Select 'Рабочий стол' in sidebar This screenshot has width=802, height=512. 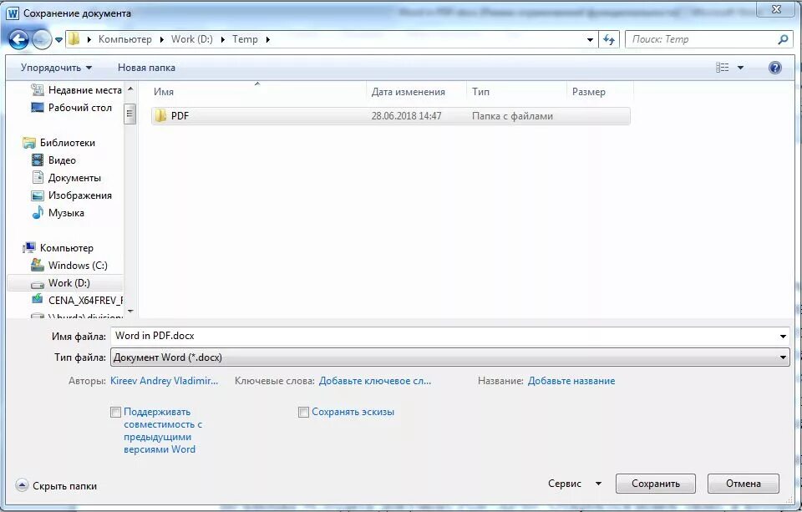point(71,108)
